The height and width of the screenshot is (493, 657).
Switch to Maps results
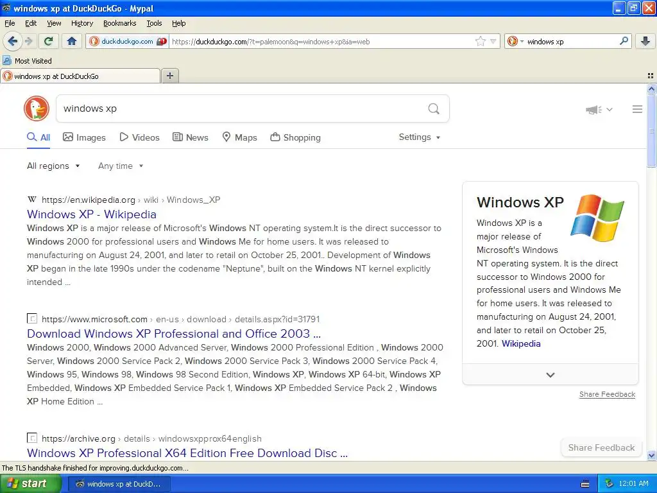click(240, 137)
